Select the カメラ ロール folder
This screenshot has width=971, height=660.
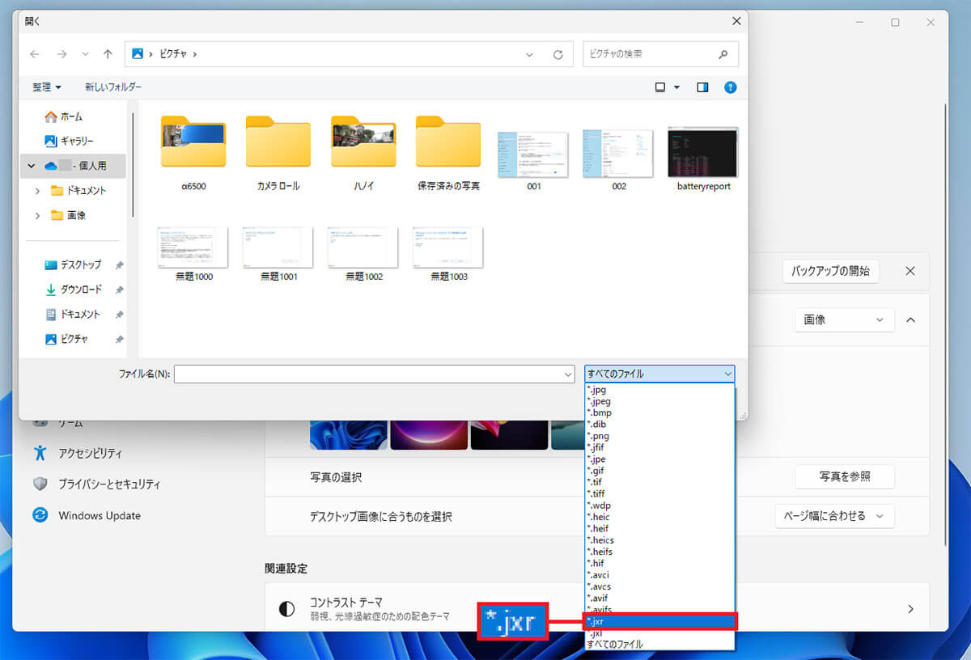(278, 141)
